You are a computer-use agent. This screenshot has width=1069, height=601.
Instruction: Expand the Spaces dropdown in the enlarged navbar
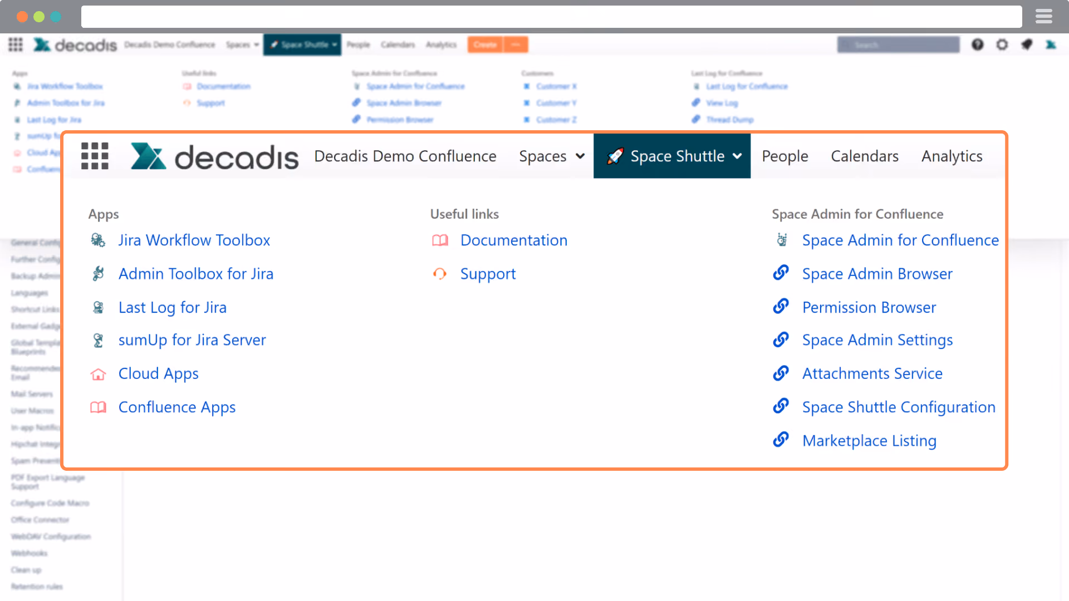pyautogui.click(x=552, y=156)
